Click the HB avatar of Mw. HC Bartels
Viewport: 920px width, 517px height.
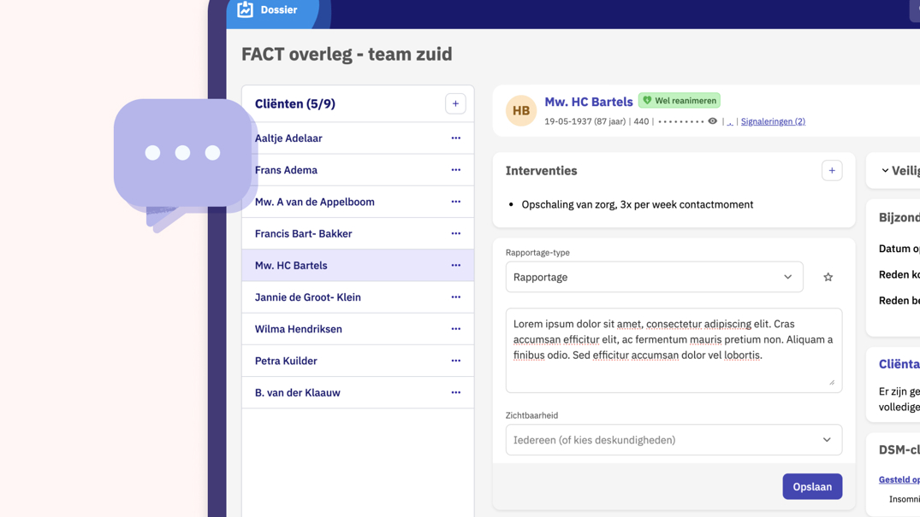click(520, 111)
